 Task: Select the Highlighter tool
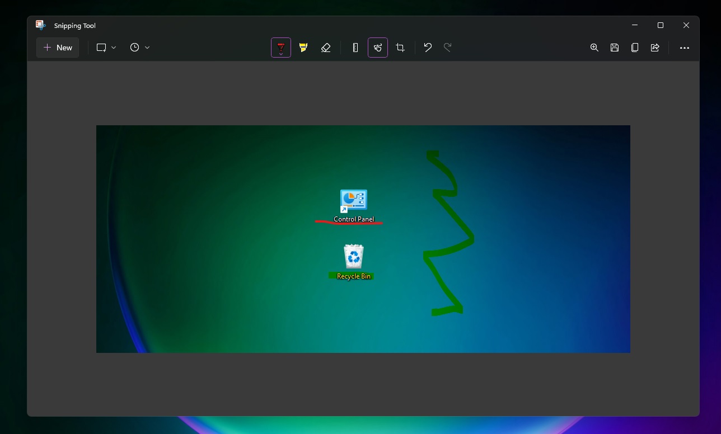(303, 48)
